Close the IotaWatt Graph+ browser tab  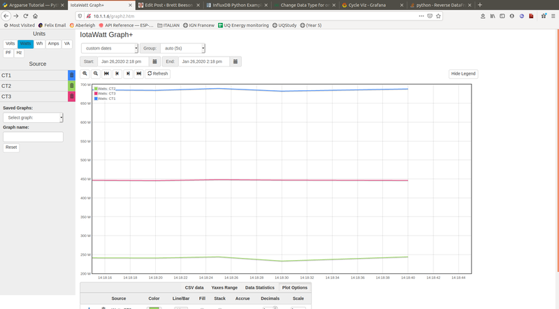pos(130,5)
